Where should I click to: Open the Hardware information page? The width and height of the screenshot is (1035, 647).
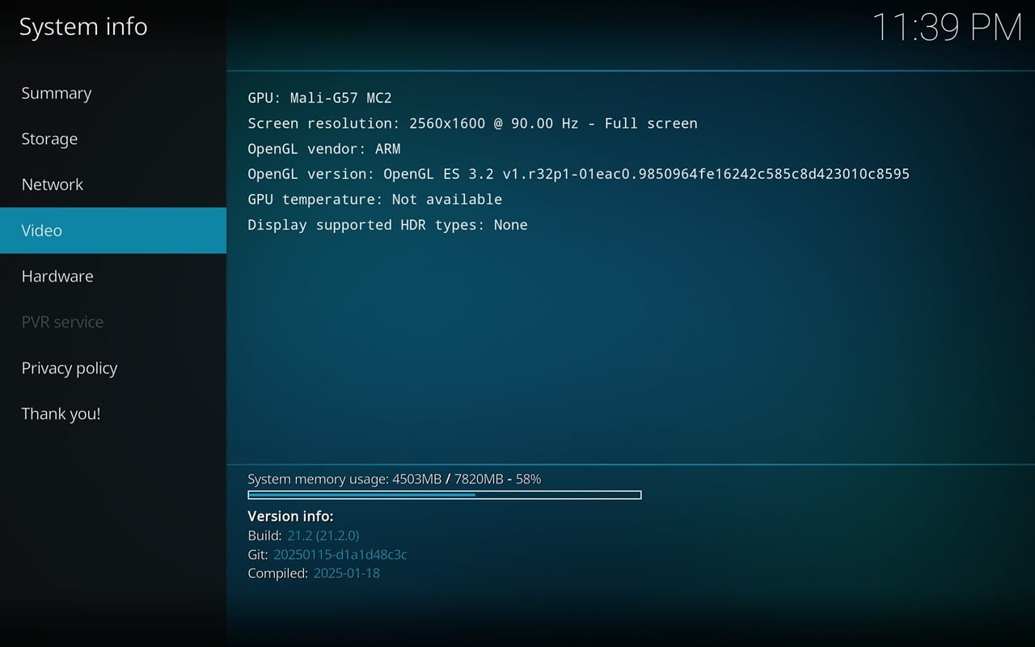(57, 277)
